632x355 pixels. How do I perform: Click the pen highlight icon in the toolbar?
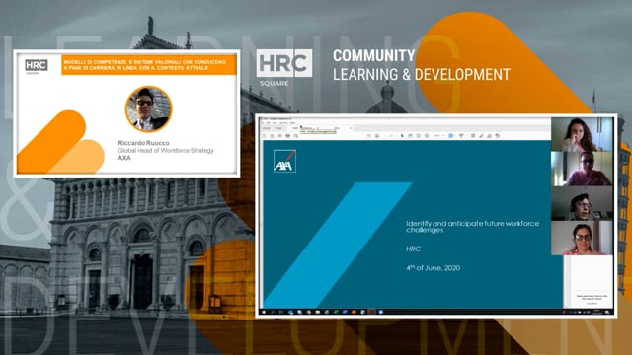[481, 136]
